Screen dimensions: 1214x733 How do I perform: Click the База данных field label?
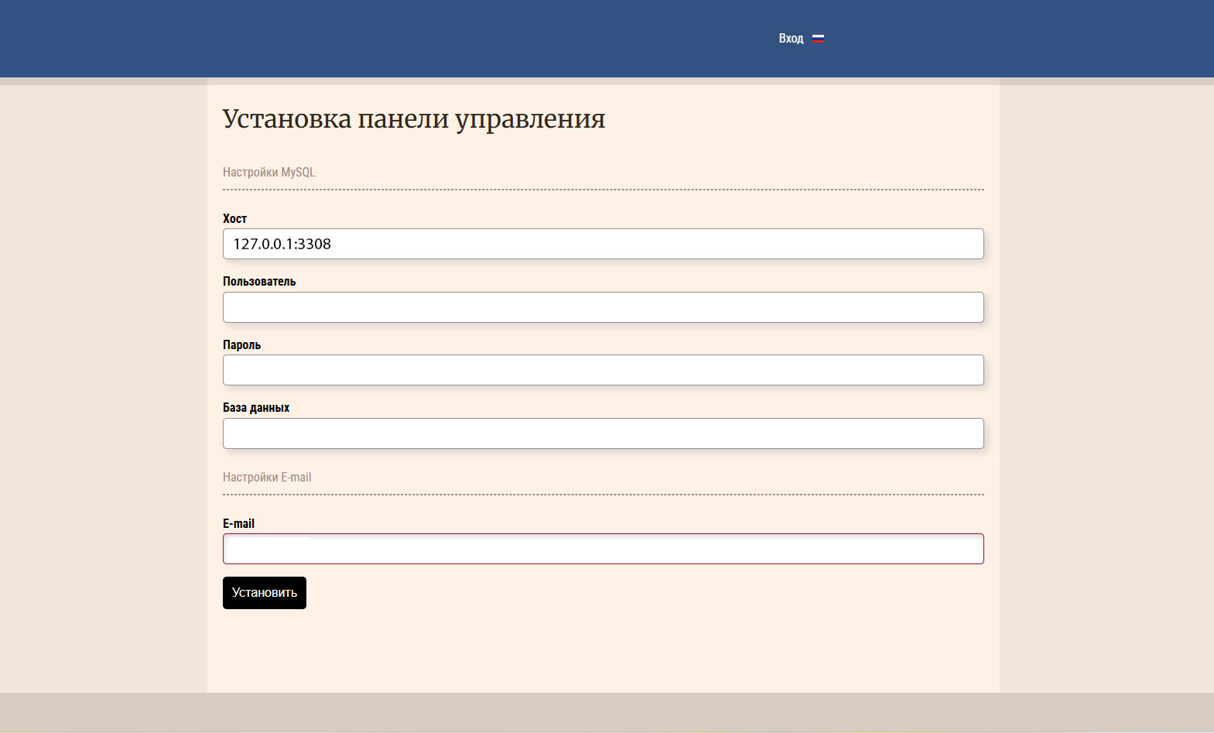coord(256,408)
